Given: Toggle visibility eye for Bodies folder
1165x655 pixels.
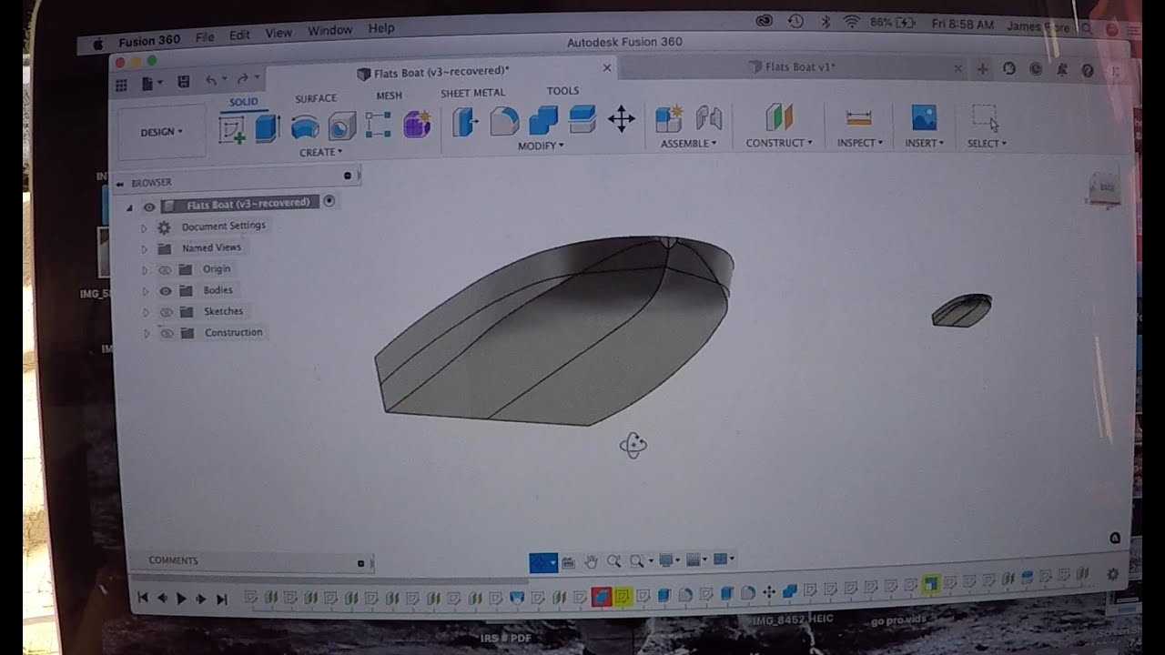Looking at the screenshot, I should pyautogui.click(x=166, y=291).
